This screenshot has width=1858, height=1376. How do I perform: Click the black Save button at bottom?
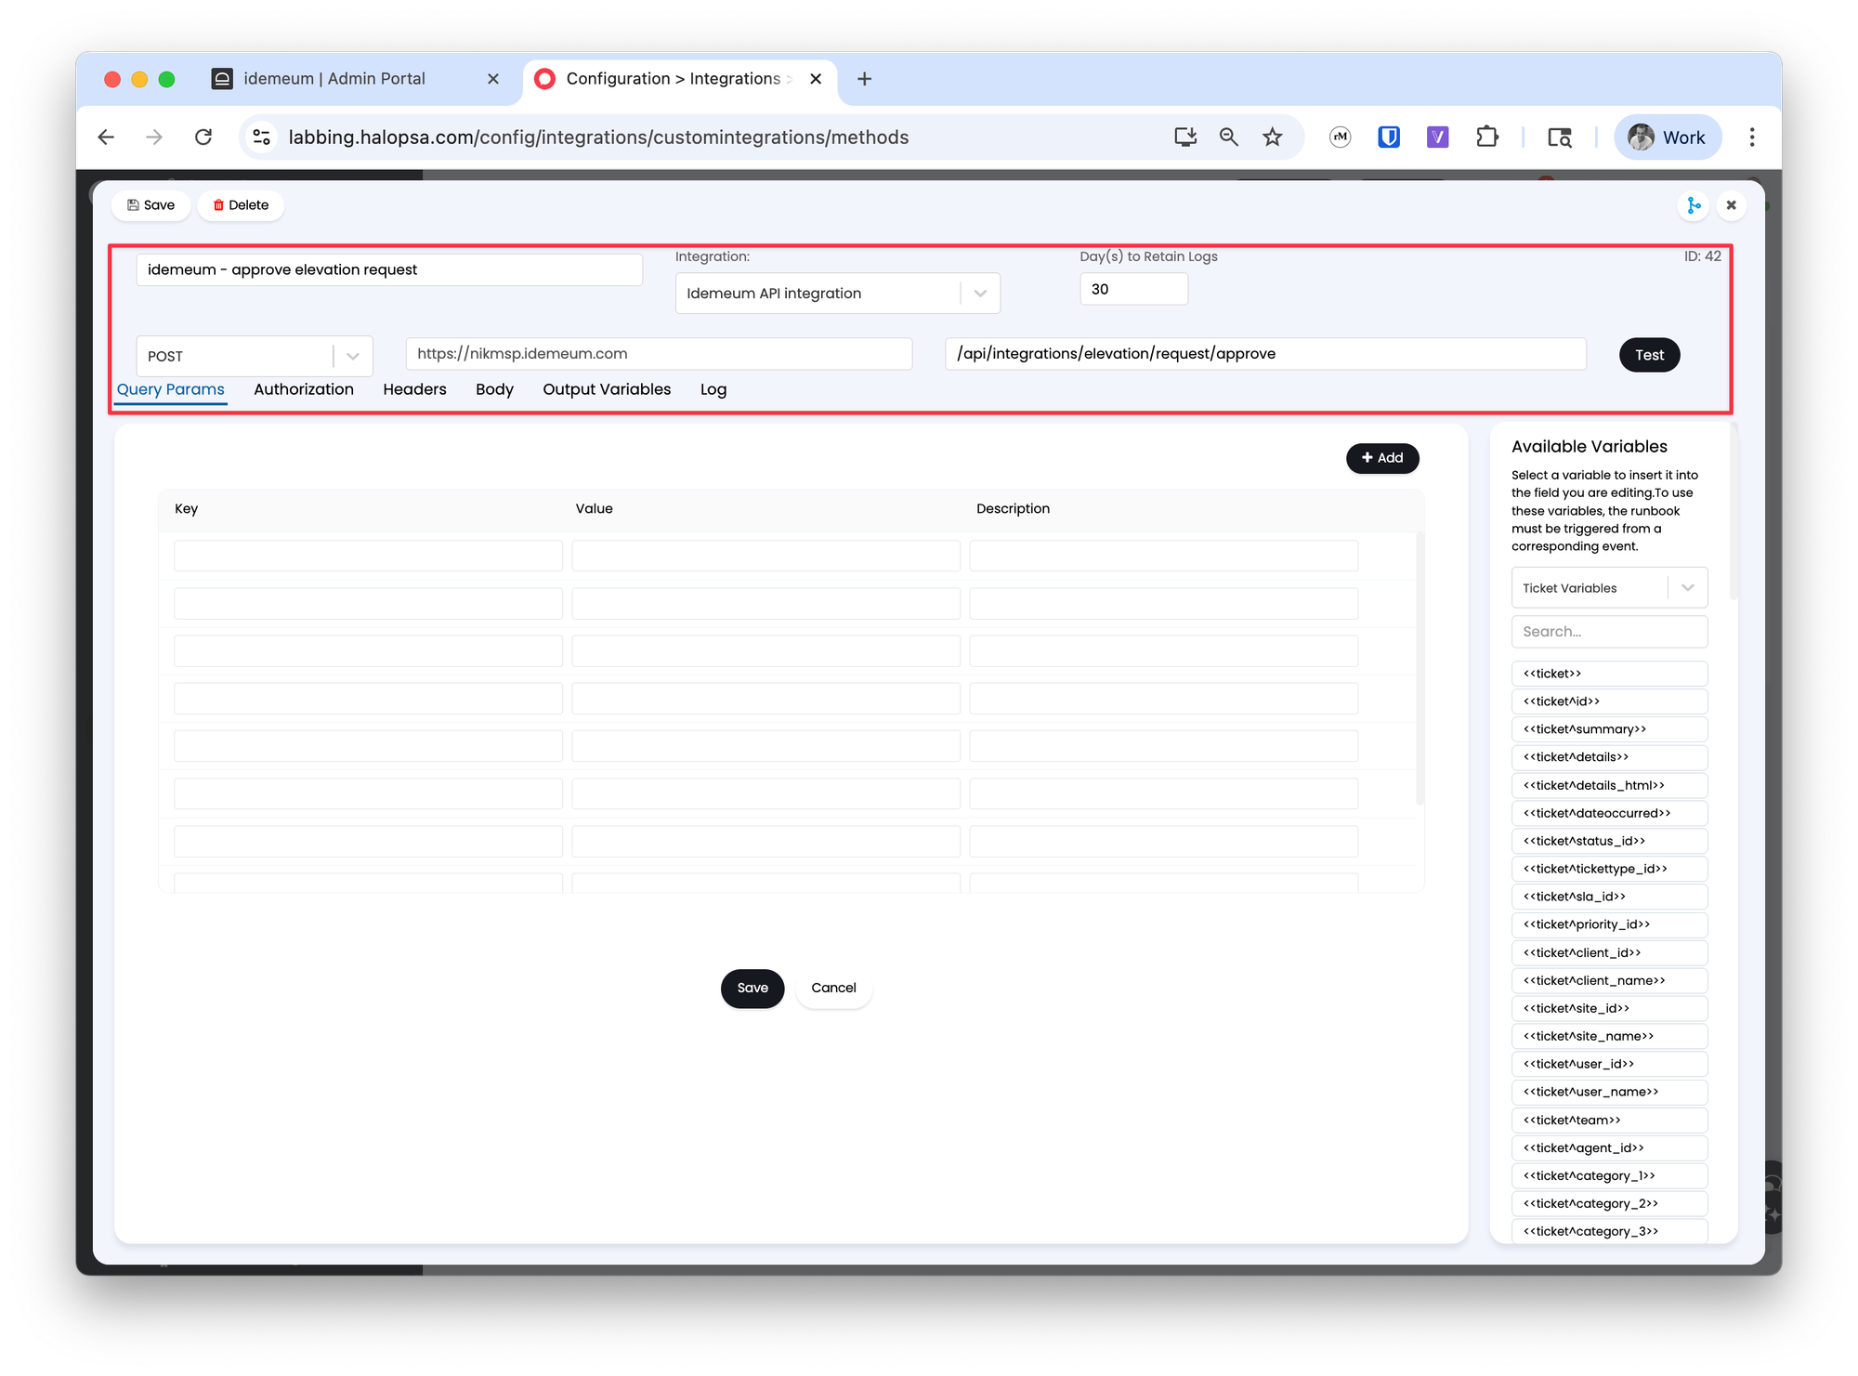[752, 989]
